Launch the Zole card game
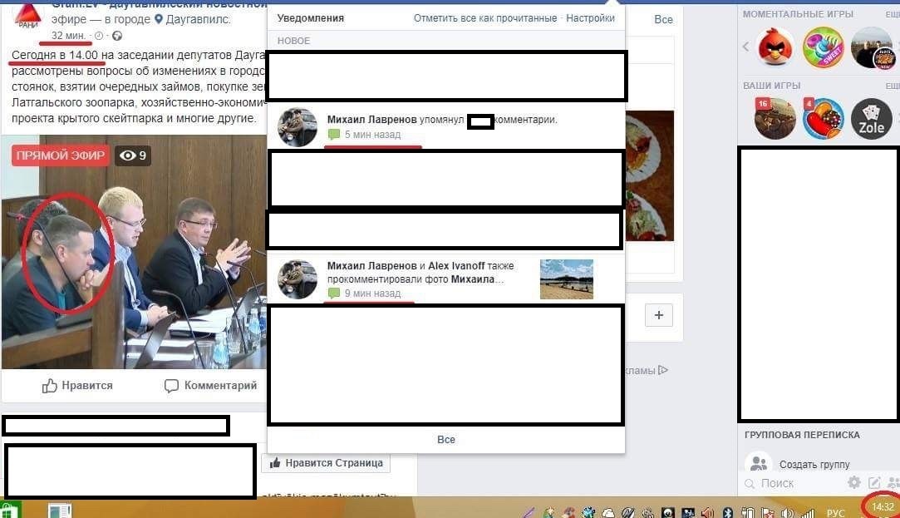 coord(871,119)
